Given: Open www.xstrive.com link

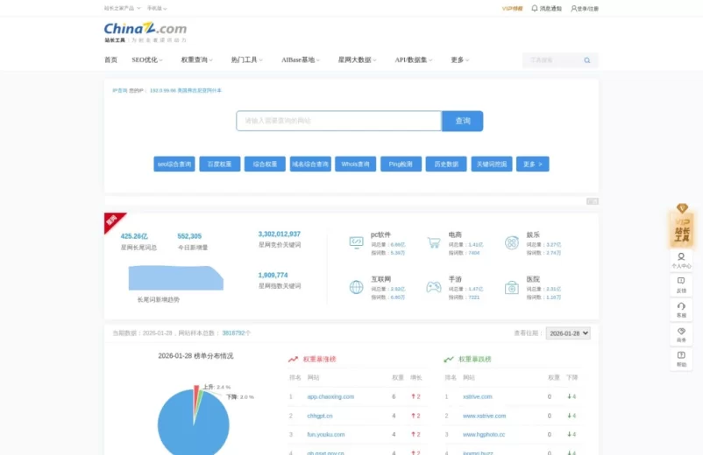Looking at the screenshot, I should [484, 416].
